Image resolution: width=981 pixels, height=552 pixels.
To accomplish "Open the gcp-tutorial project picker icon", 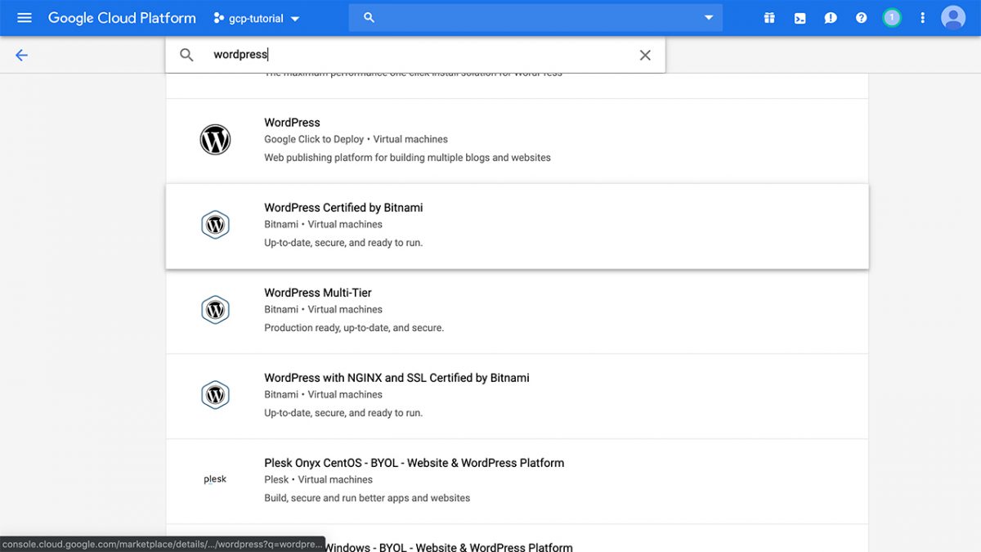I will (217, 17).
